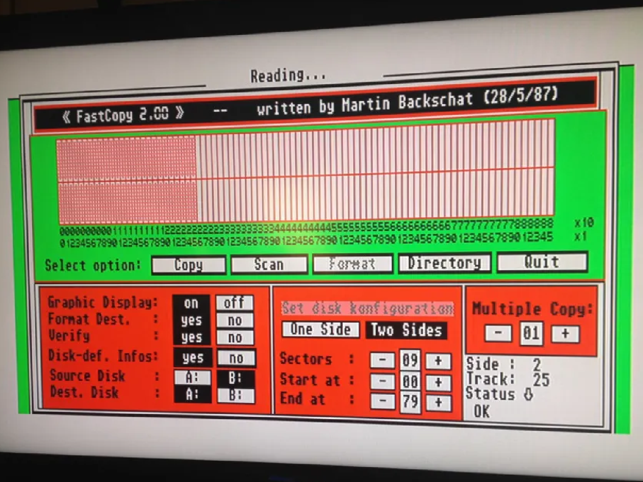Quit FastCopy with the Quit button
This screenshot has height=482, width=643.
(x=542, y=262)
